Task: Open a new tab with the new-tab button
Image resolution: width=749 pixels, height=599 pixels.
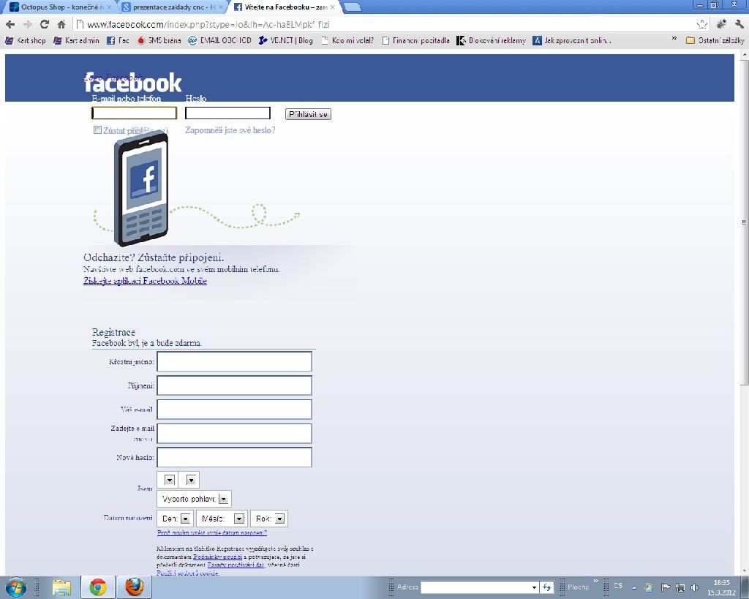Action: [x=352, y=7]
